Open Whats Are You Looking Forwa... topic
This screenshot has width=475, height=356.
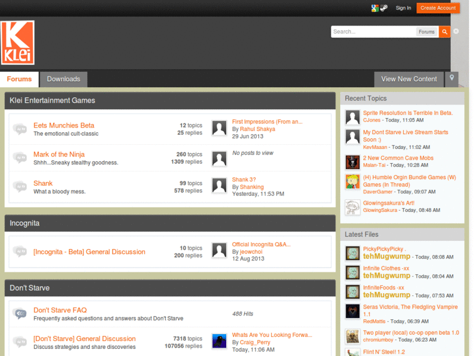tap(272, 335)
